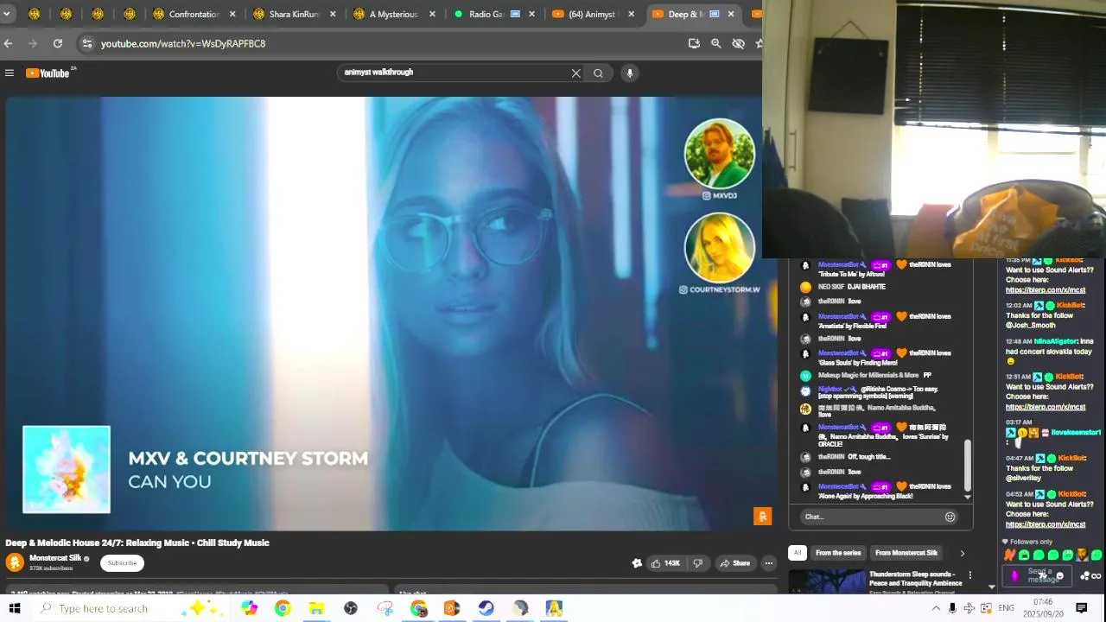
Task: Select From the series chip
Action: (838, 553)
